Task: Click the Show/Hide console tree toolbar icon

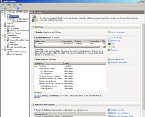Action: 14,8
